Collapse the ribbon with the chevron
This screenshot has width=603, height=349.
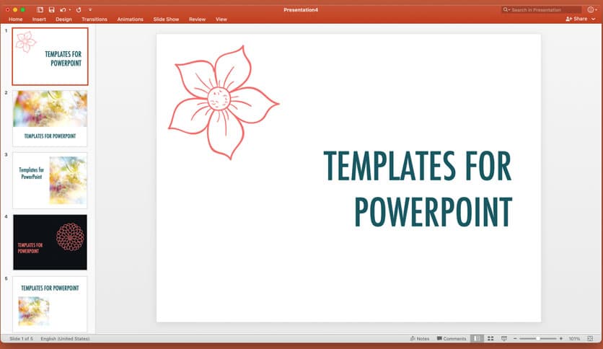click(594, 19)
